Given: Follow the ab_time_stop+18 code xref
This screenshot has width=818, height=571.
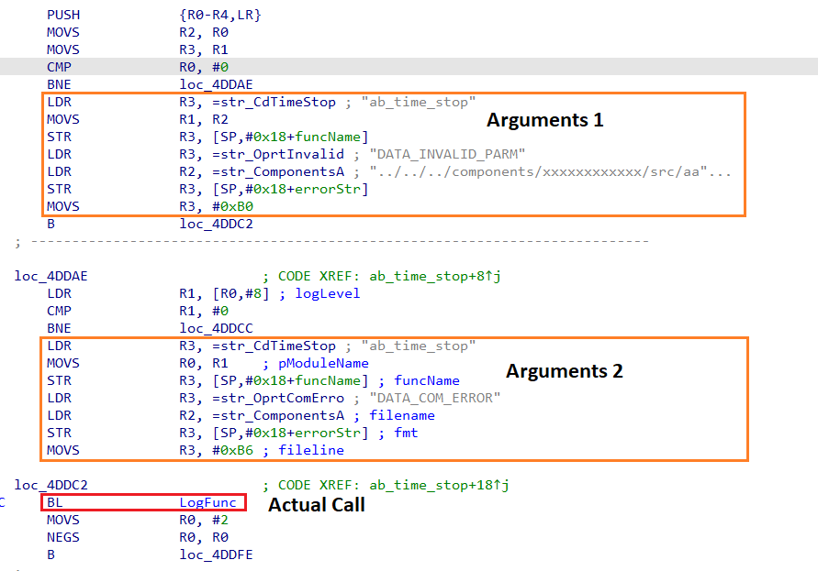Looking at the screenshot, I should pos(439,485).
